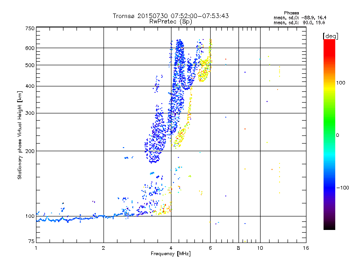Click the '200' height axis label
360x270 pixels.
30,151
